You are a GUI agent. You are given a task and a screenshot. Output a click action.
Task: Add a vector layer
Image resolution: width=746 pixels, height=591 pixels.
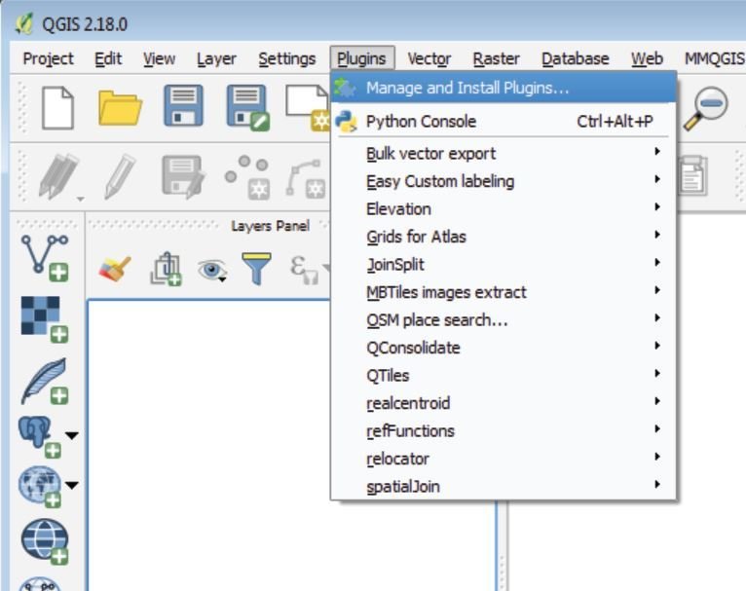45,258
